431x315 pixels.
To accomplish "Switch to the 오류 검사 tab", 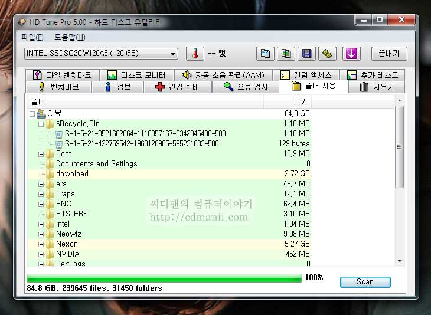I will [x=246, y=87].
